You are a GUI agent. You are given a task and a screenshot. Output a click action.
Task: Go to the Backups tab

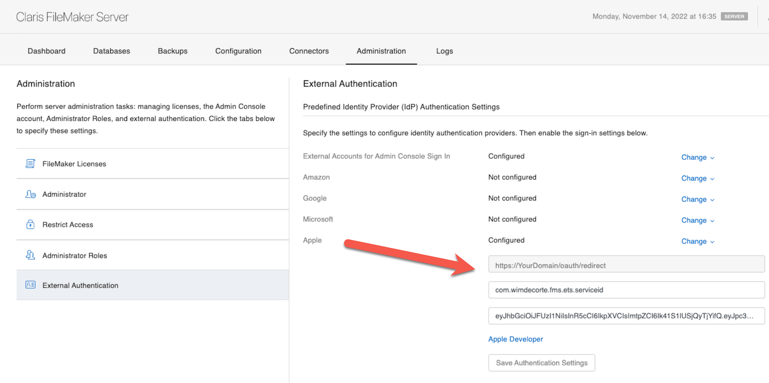tap(173, 51)
